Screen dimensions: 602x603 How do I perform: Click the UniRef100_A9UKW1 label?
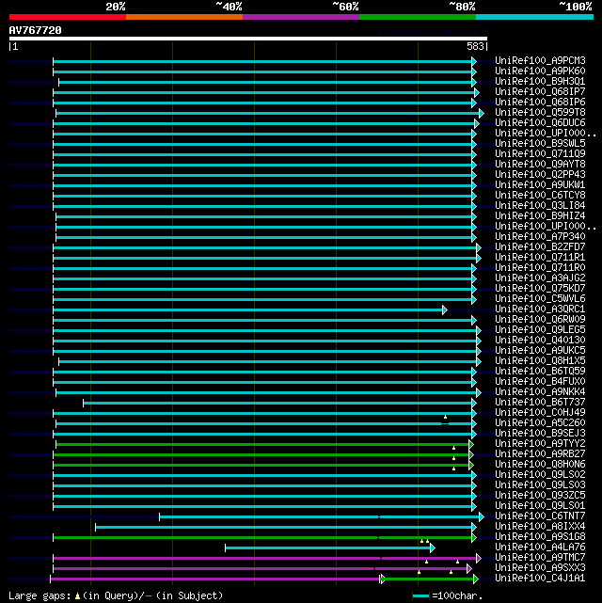[x=540, y=185]
